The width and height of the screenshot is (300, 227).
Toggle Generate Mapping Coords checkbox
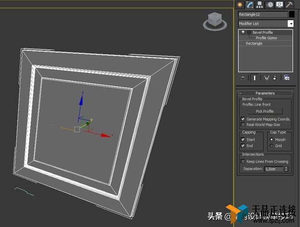pos(243,119)
